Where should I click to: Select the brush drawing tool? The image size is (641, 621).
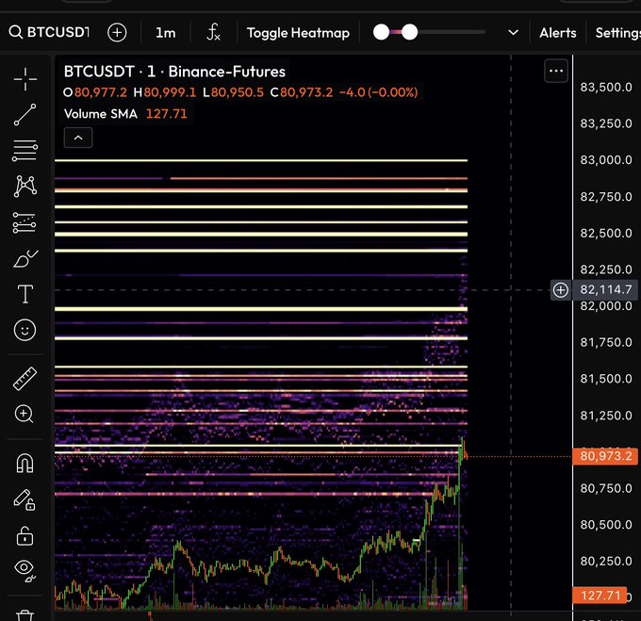[25, 258]
